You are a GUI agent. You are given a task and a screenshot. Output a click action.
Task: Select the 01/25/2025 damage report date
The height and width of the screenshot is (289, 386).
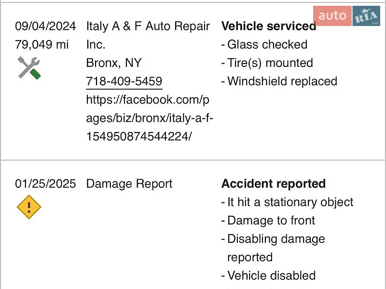coord(45,184)
